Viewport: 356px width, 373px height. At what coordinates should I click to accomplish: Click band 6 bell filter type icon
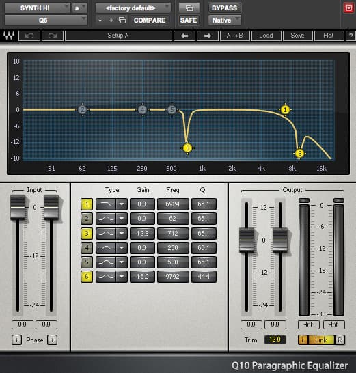click(106, 277)
